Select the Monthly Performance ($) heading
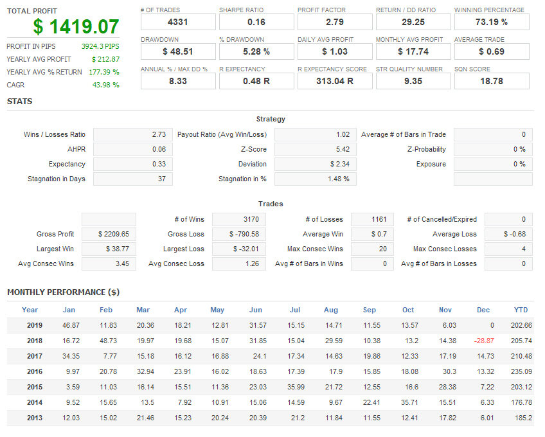 pos(63,292)
